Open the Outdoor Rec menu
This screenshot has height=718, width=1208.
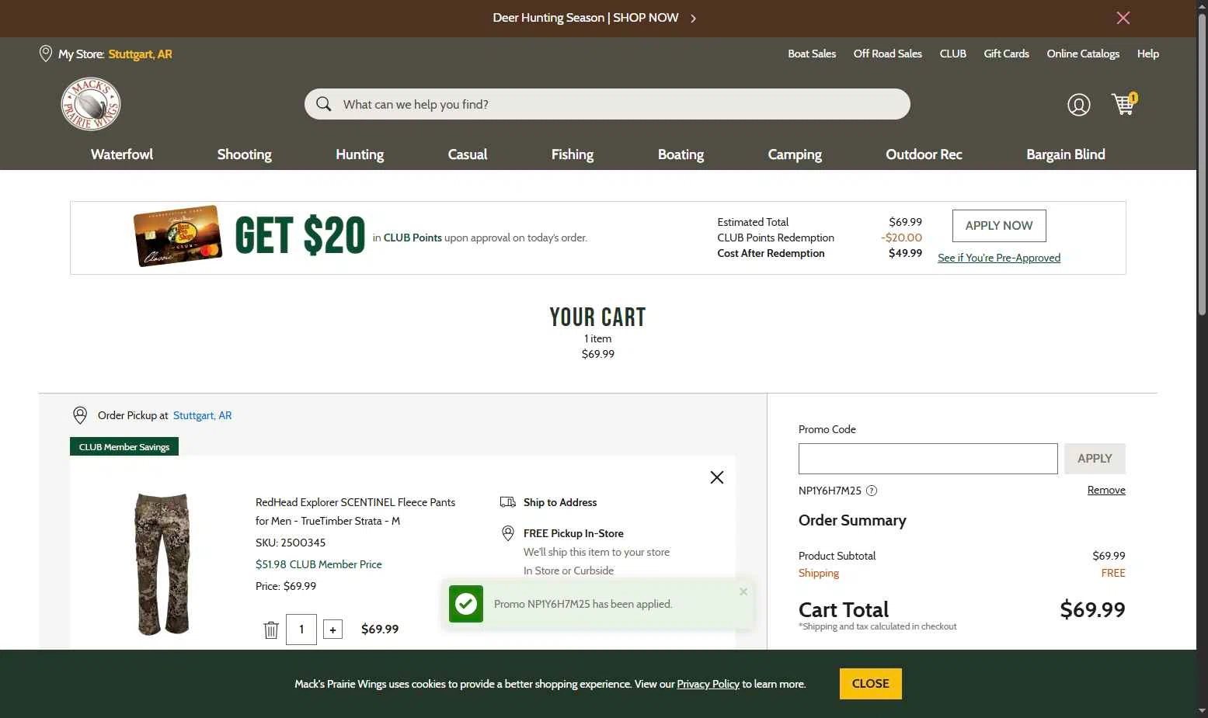[x=924, y=154]
